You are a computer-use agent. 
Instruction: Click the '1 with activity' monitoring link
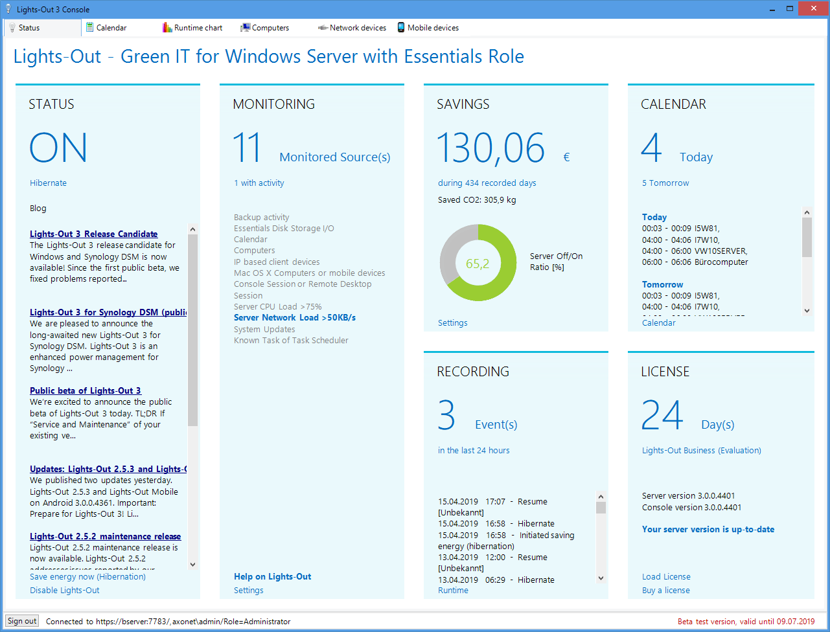(x=259, y=183)
